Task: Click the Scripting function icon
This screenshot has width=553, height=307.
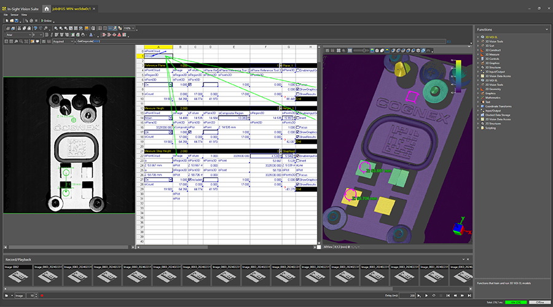Action: pyautogui.click(x=483, y=128)
